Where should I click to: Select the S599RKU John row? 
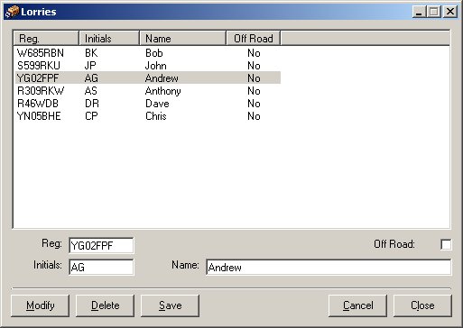point(148,66)
